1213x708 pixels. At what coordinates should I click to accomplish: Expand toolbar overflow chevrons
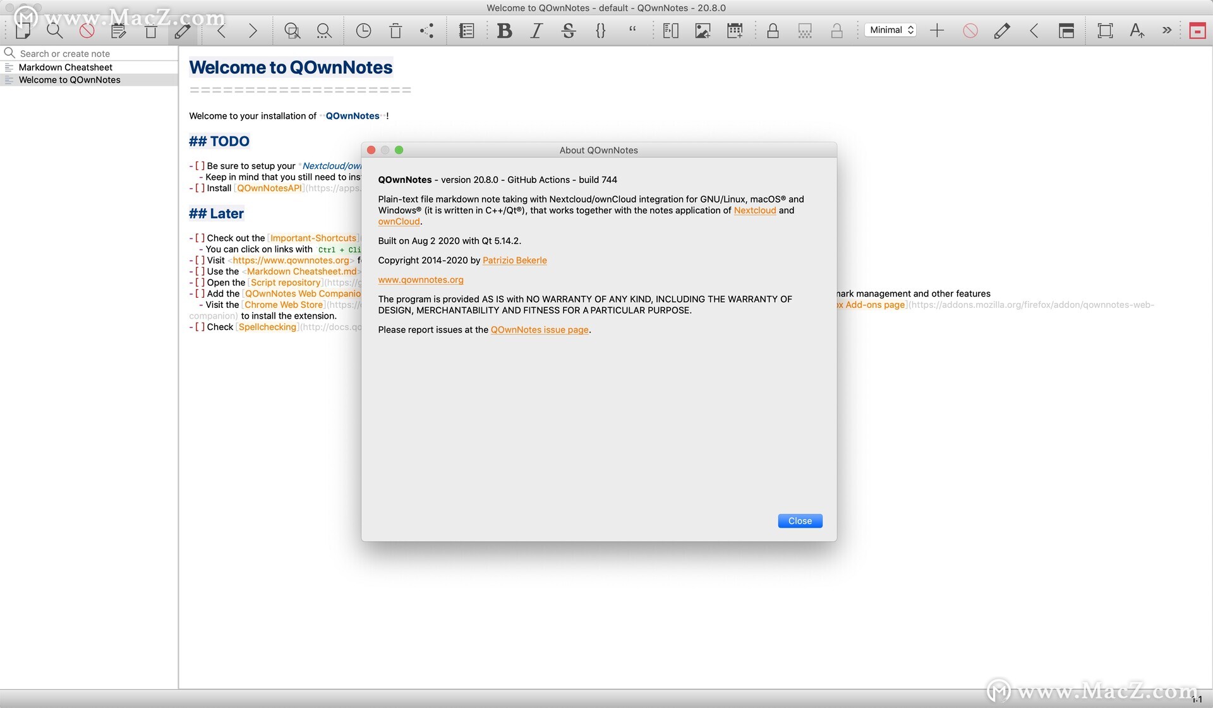pyautogui.click(x=1167, y=30)
